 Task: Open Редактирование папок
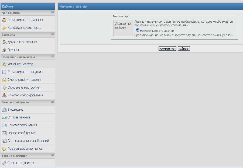[x=25, y=149]
